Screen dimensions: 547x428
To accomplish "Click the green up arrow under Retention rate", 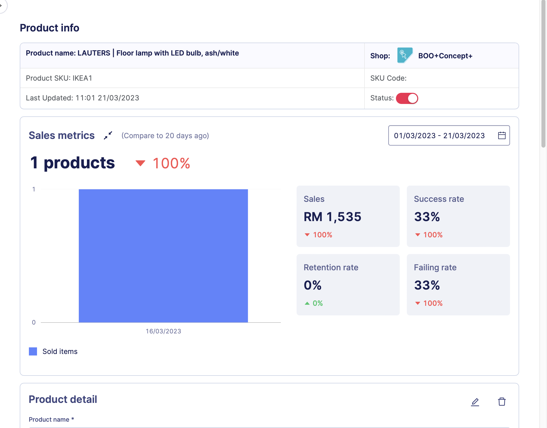I will coord(307,303).
